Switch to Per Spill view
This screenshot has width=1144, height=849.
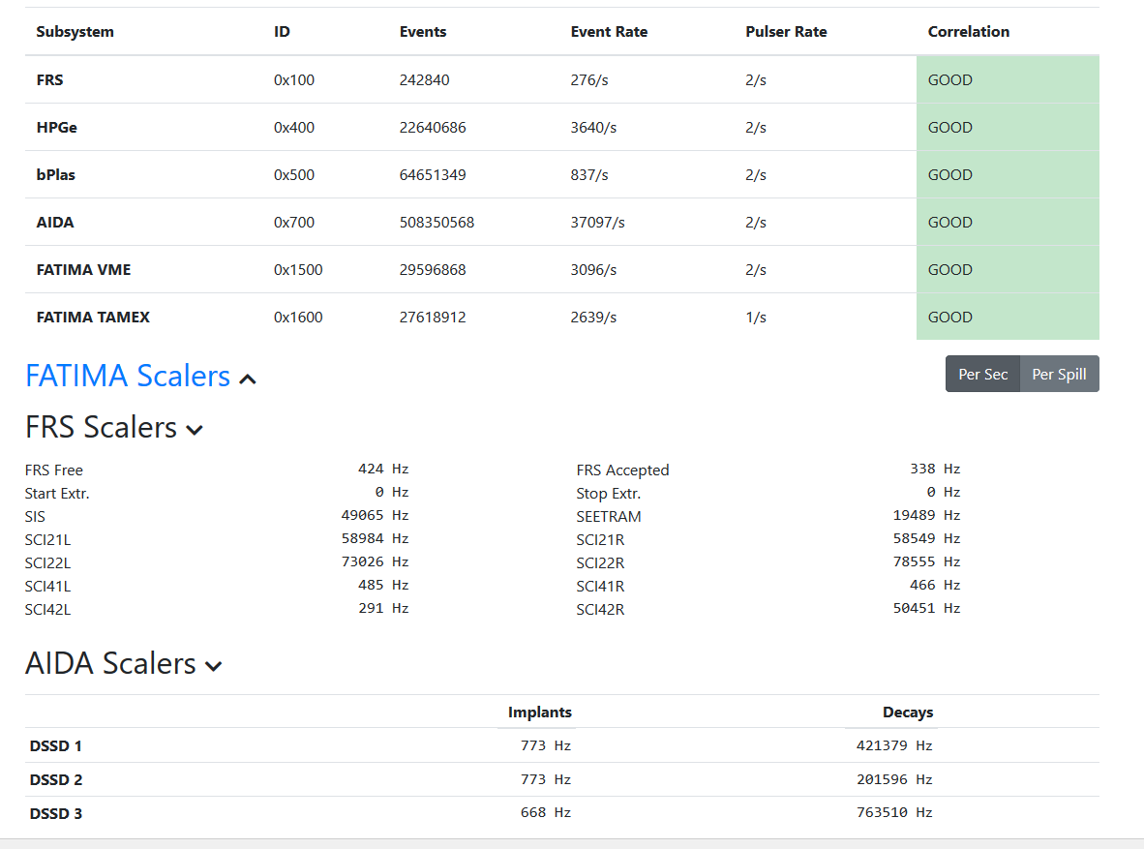click(x=1060, y=374)
